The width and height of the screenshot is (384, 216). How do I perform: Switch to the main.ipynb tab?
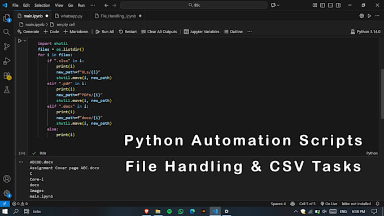[33, 16]
